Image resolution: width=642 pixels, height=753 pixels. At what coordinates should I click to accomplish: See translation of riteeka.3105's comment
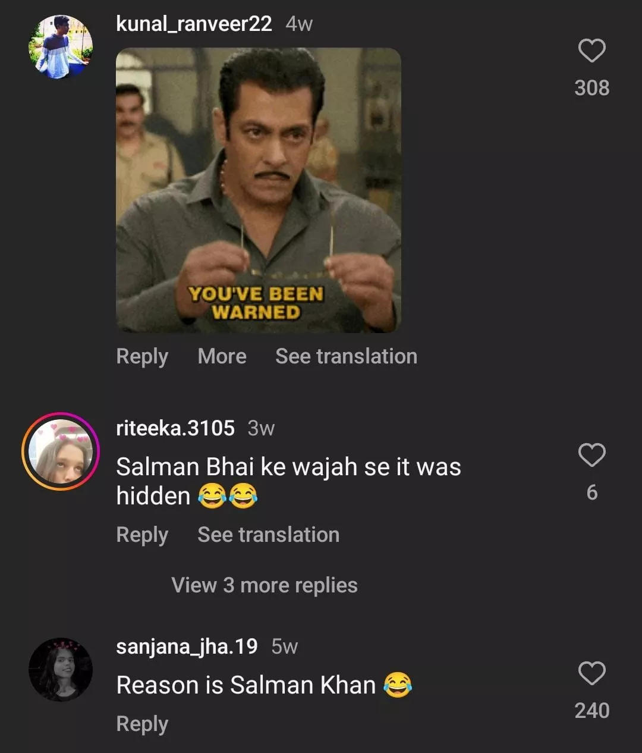point(268,535)
